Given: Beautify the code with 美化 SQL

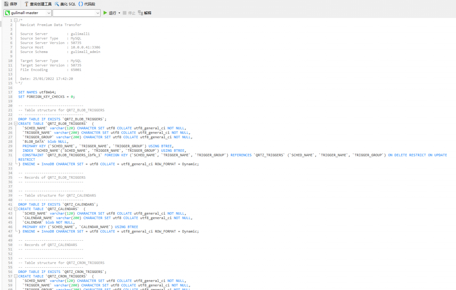Looking at the screenshot, I should (65, 4).
